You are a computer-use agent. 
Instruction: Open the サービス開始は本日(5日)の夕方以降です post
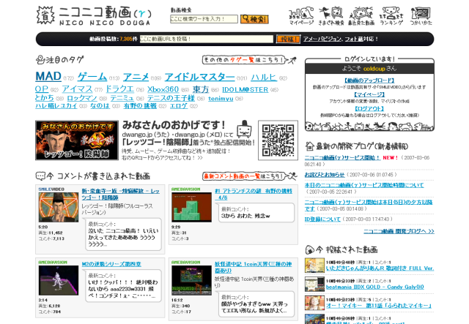369,205
